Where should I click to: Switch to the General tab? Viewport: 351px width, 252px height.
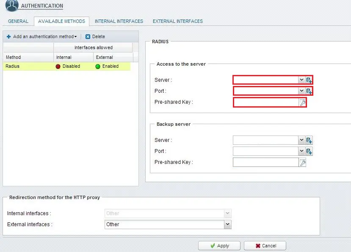(18, 21)
